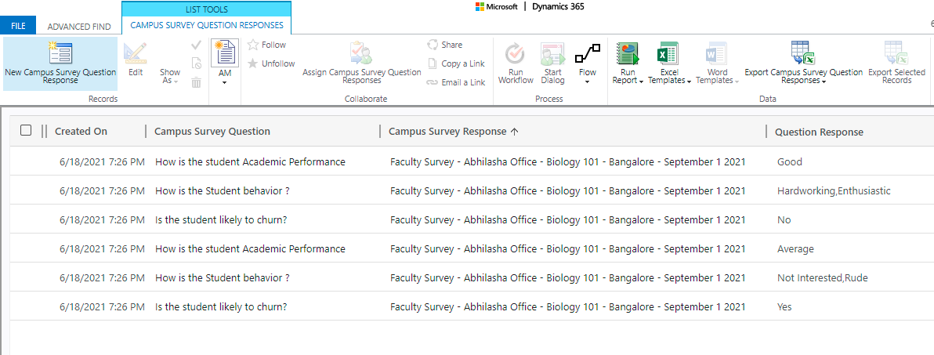Viewport: 934px width, 355px height.
Task: Click the Follow star icon
Action: 253,45
